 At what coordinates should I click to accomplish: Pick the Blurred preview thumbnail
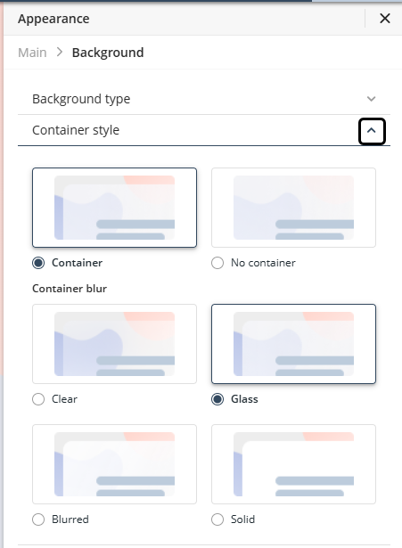[114, 464]
